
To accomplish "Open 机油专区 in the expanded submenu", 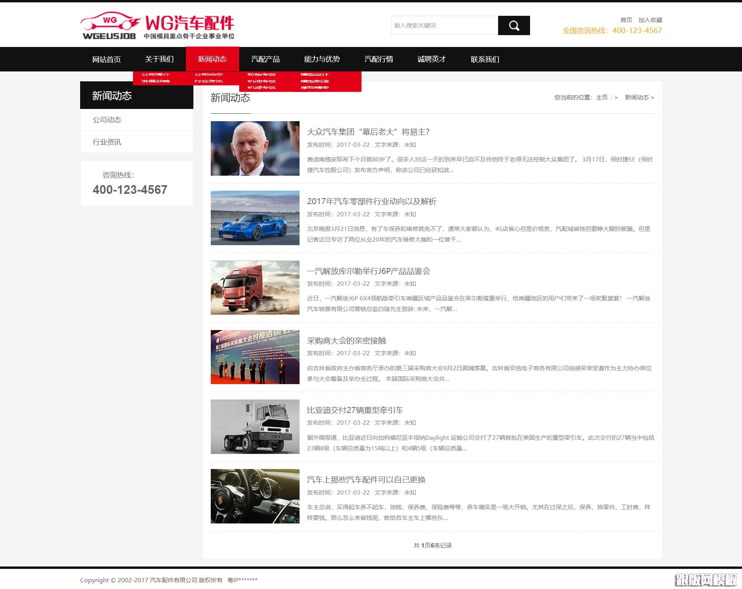I will click(261, 81).
